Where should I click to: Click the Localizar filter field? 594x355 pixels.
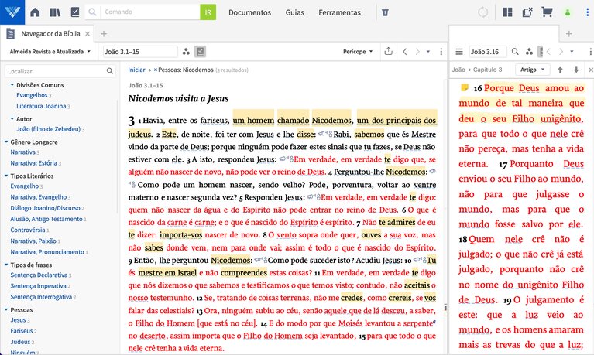60,71
